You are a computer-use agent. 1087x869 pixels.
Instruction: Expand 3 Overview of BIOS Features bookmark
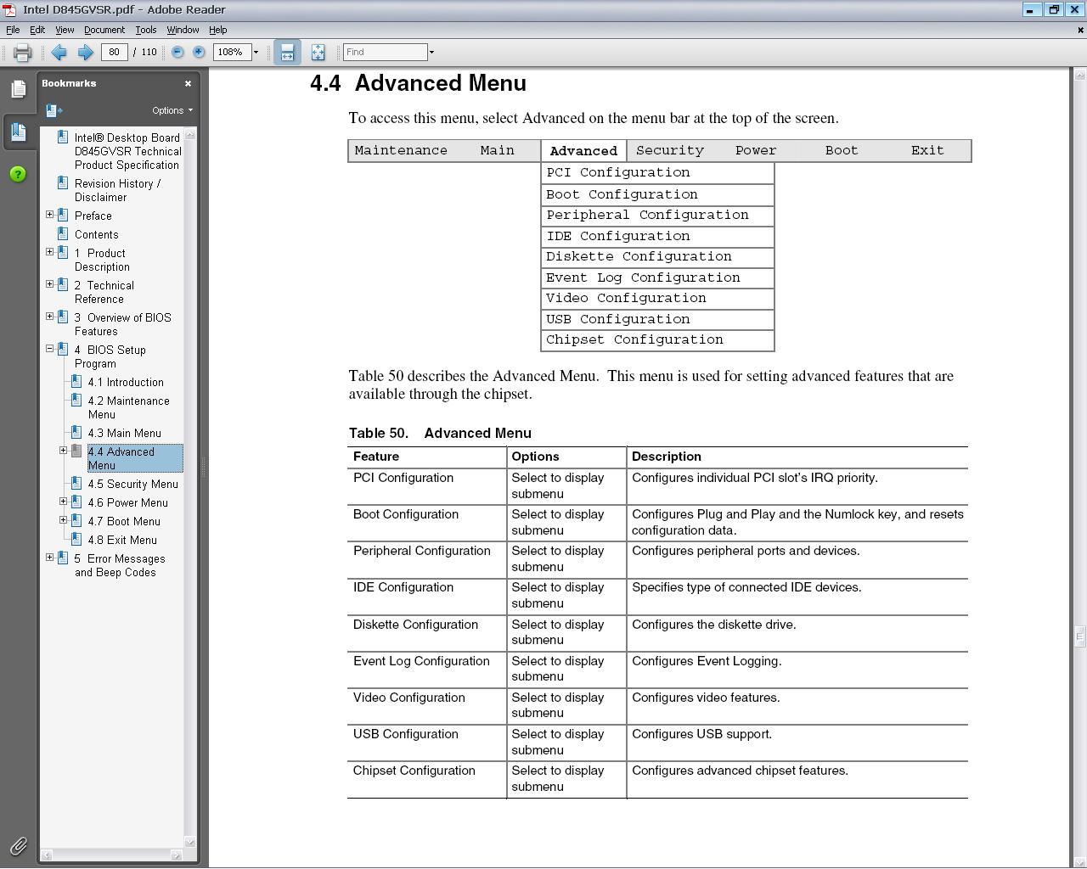click(49, 317)
